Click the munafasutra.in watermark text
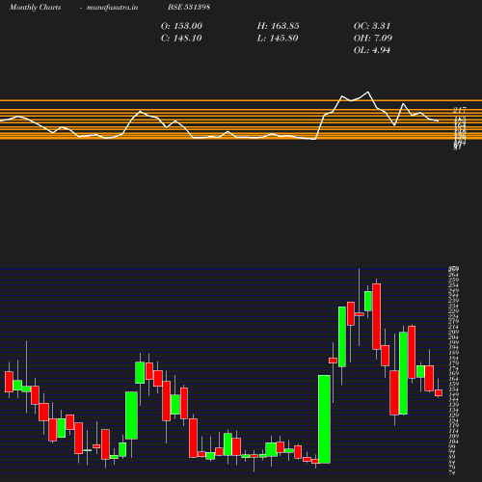This screenshot has width=482, height=482. pos(112,7)
